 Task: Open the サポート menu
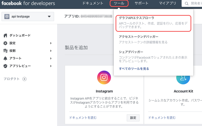(x=142, y=3)
